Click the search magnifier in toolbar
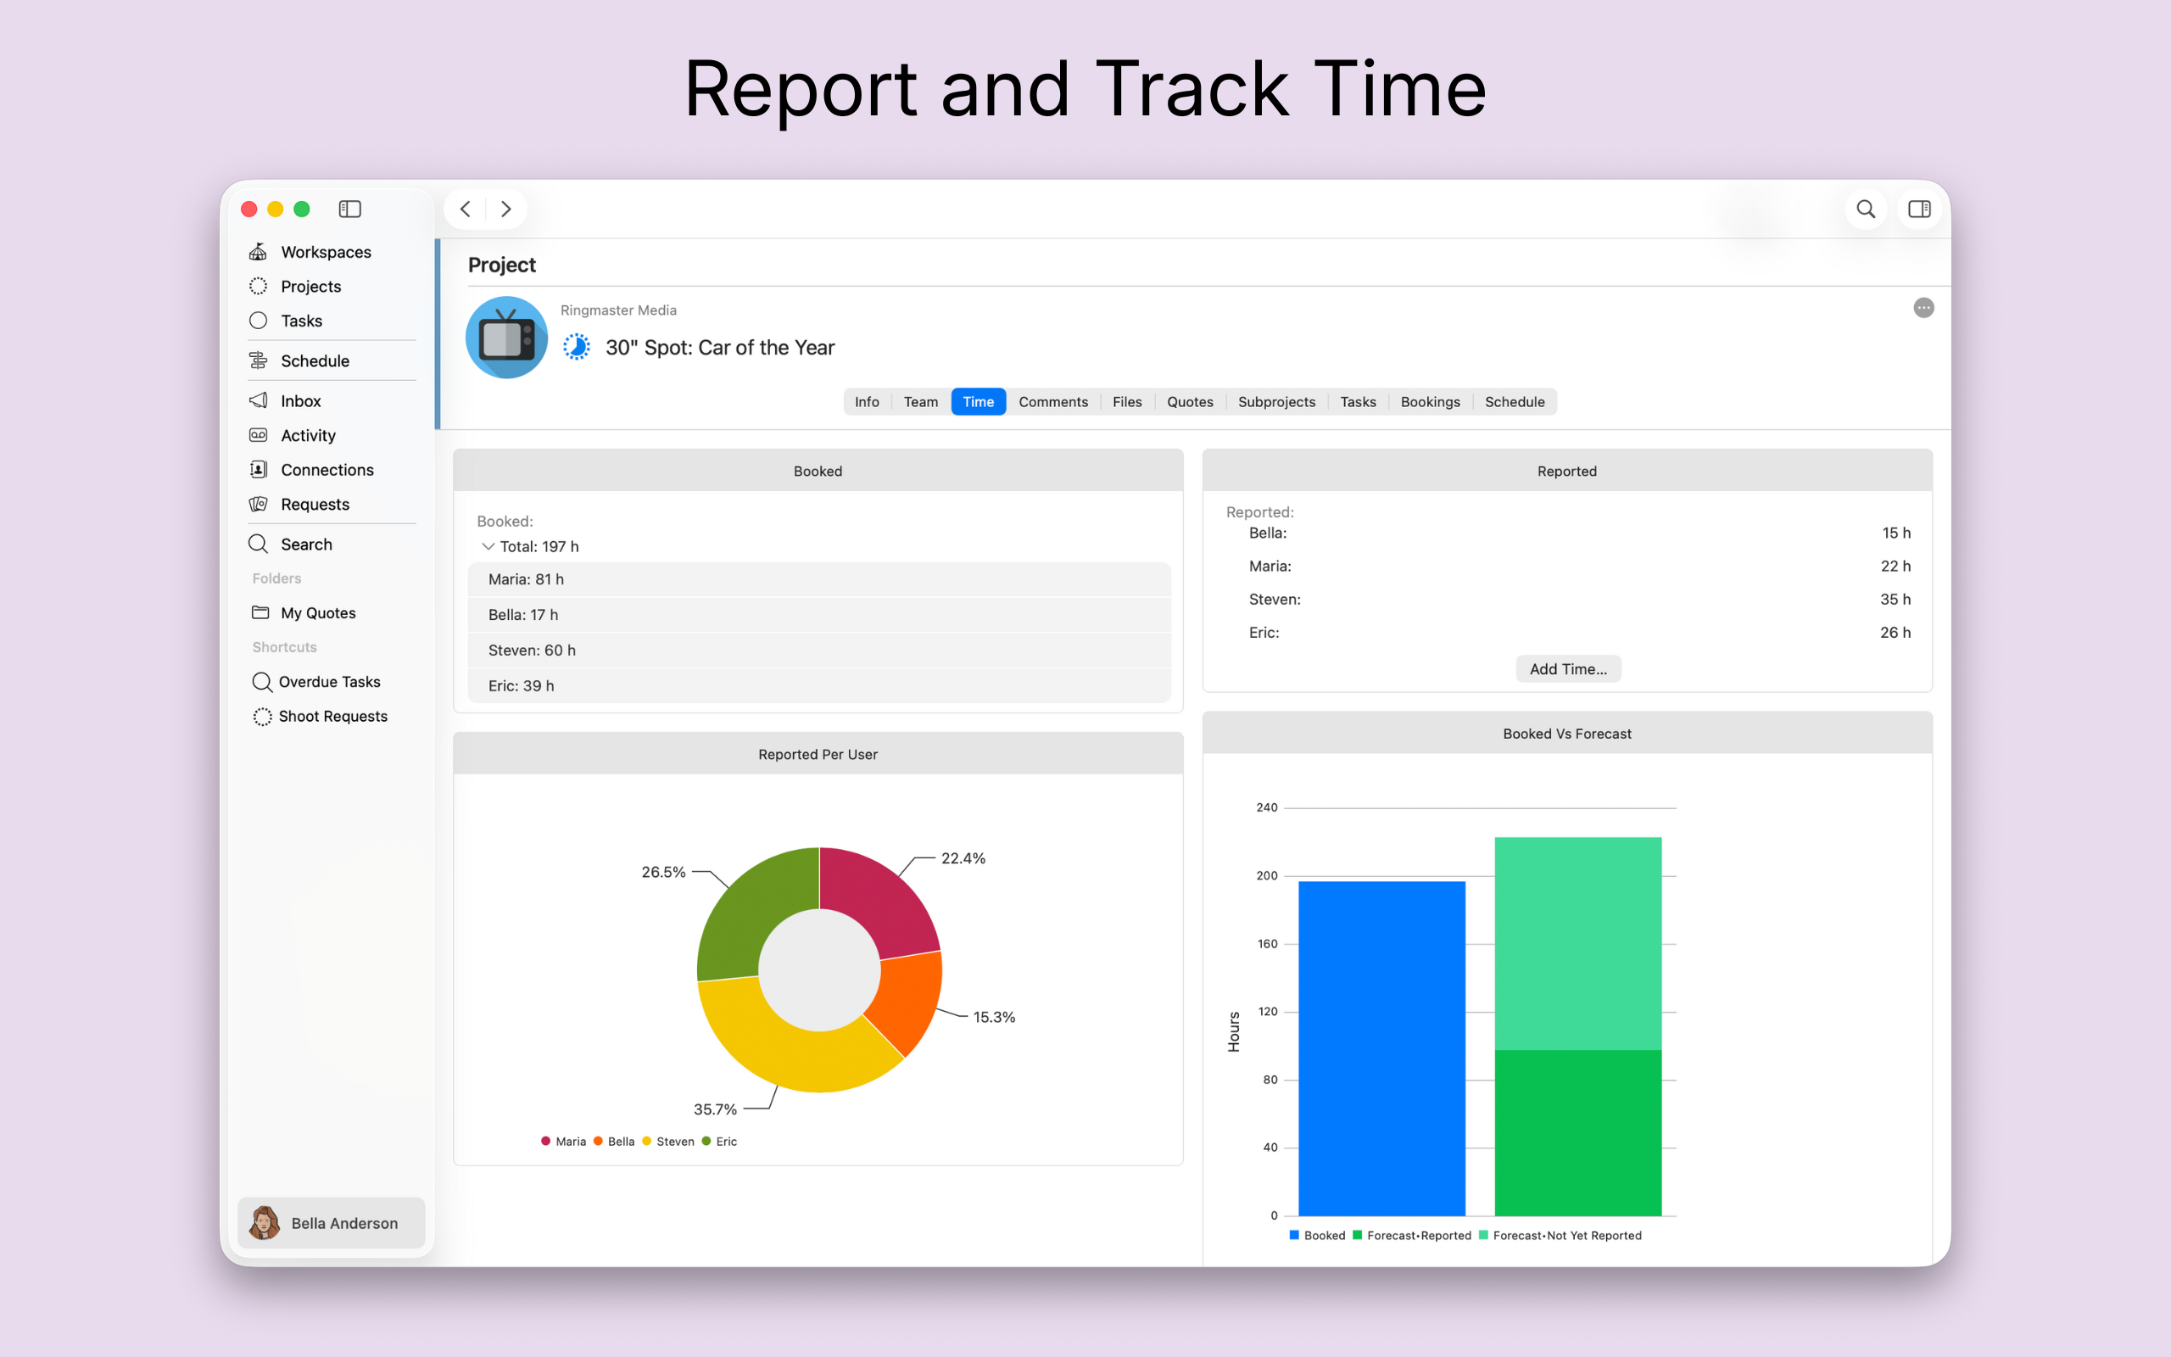2171x1357 pixels. (1866, 209)
